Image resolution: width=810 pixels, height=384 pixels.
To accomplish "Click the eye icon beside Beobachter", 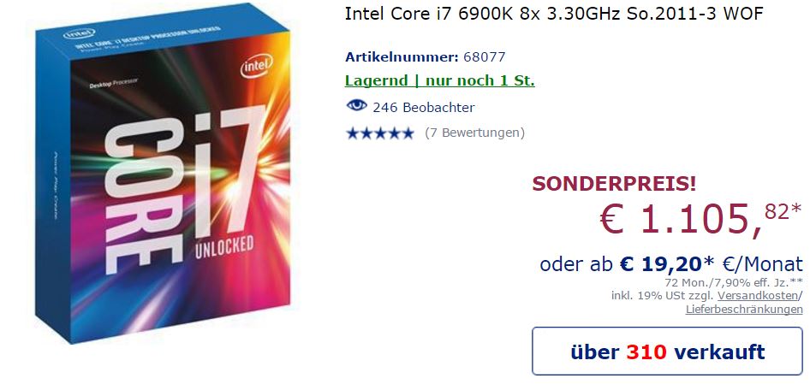I will (356, 107).
